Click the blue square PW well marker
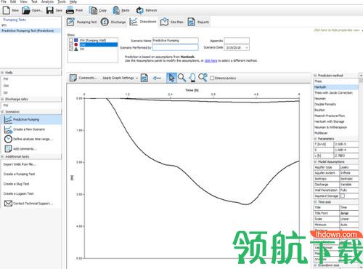This screenshot has width=363, height=269. tap(76, 40)
